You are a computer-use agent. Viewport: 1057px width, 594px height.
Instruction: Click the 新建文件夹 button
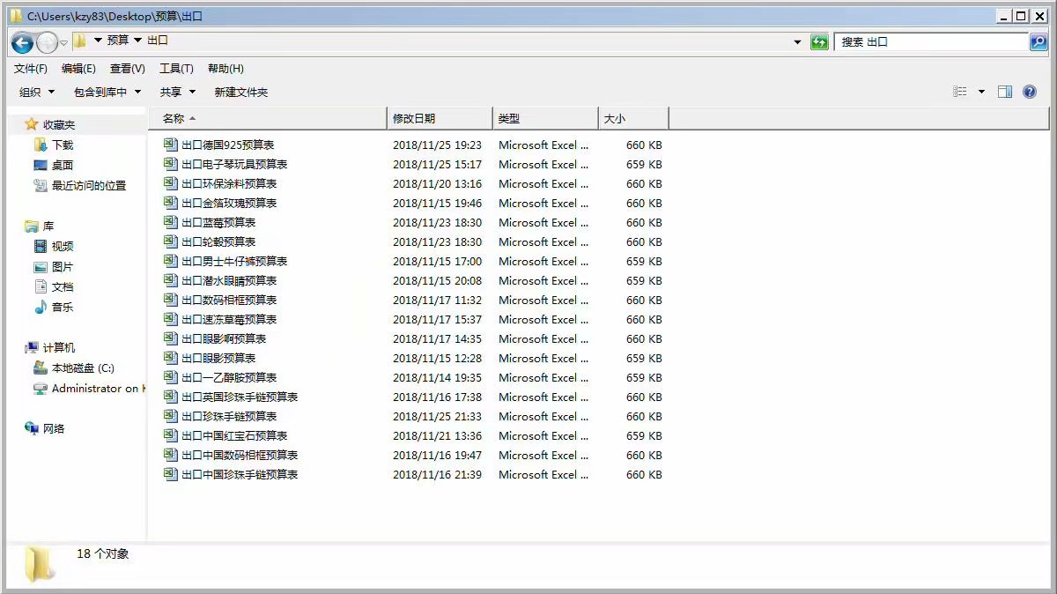240,92
